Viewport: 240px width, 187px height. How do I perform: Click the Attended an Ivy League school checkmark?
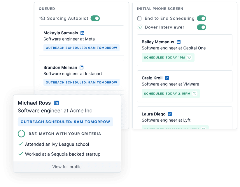20,144
